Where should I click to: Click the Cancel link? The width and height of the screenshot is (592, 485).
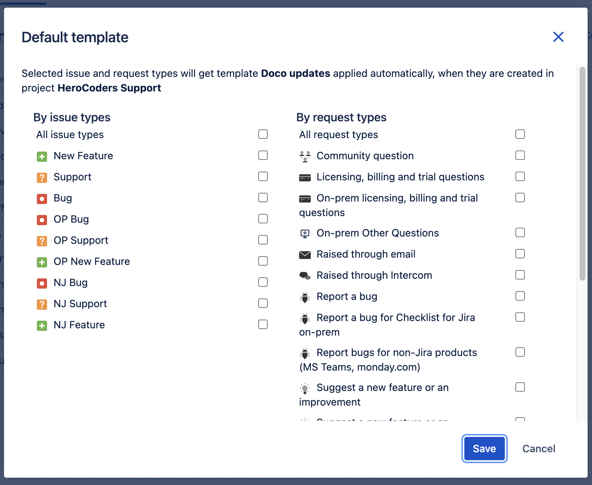pos(539,449)
